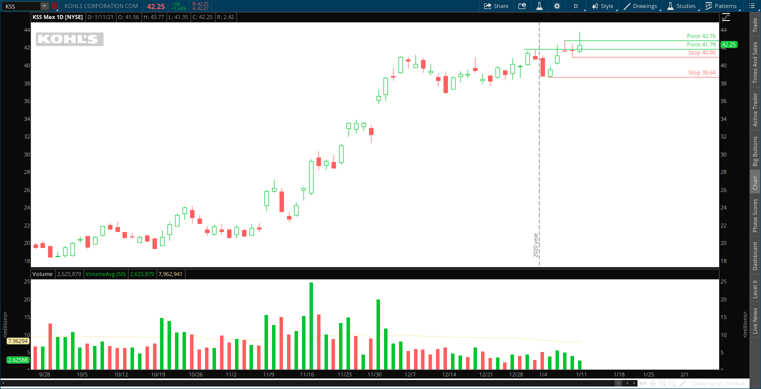Click the zoom out magnifier icon
This screenshot has height=389, width=761.
(672, 383)
